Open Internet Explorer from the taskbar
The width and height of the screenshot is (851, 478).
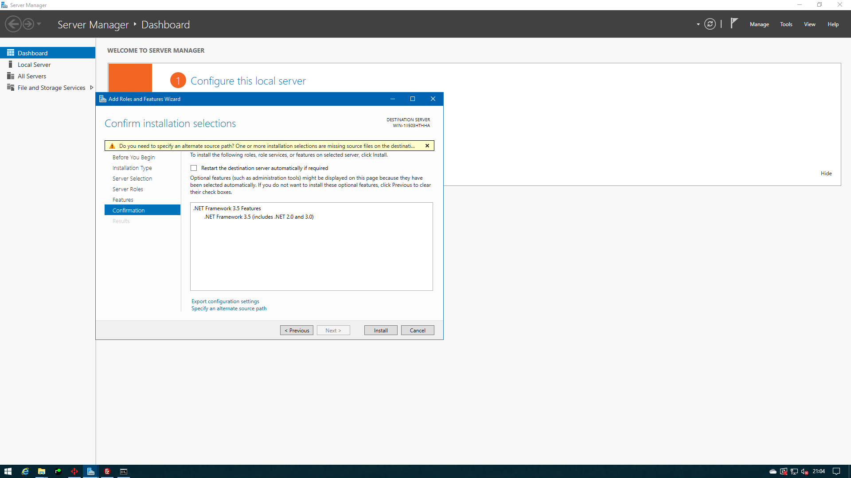25,471
